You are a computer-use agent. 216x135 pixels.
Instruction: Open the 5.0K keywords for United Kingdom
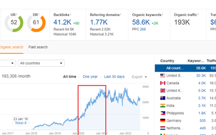(202, 91)
